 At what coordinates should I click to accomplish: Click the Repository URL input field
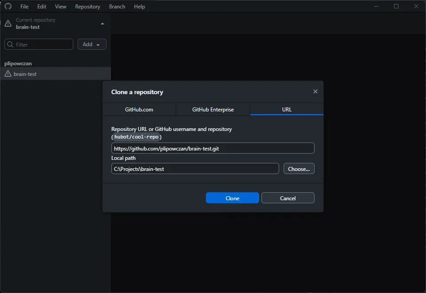(213, 148)
